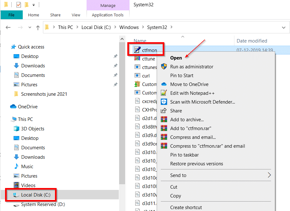Switch to the View ribbon tab

76,15
